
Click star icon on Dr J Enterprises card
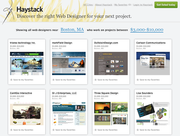pos(53,130)
